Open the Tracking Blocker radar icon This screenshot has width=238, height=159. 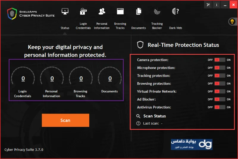(157, 12)
